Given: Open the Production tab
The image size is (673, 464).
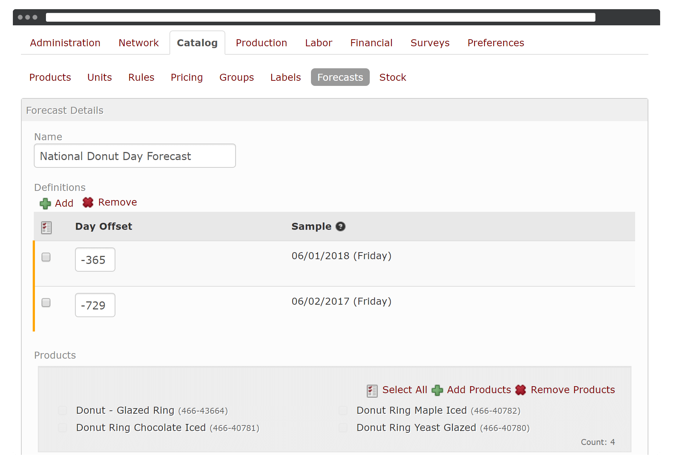Looking at the screenshot, I should point(261,43).
